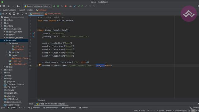Start debugging with the green bug icon
The image size is (199, 112).
pyautogui.click(x=58, y=6)
